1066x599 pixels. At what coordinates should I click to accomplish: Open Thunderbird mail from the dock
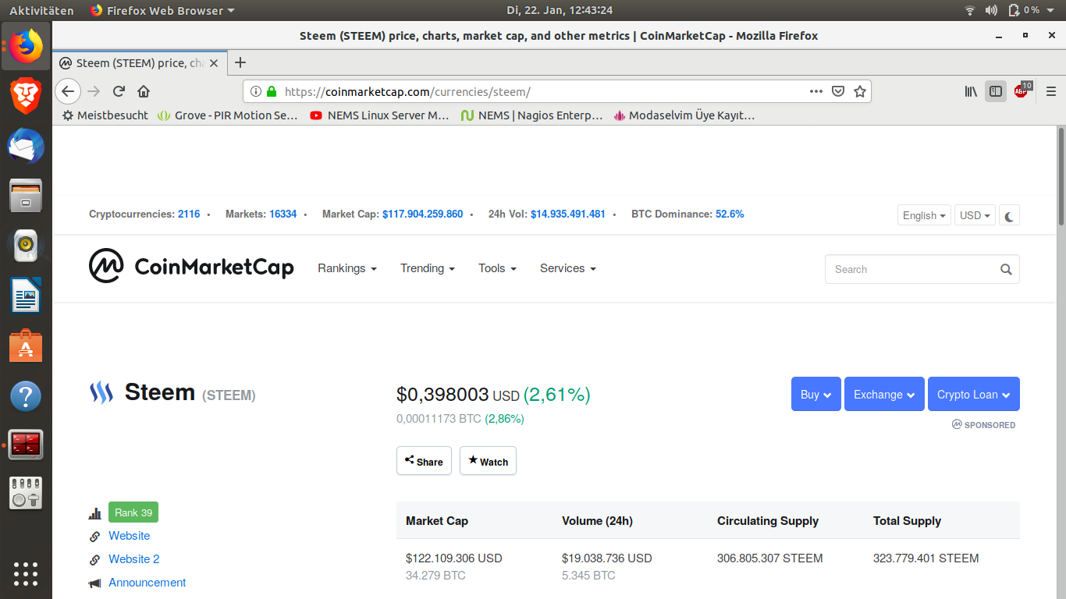26,146
